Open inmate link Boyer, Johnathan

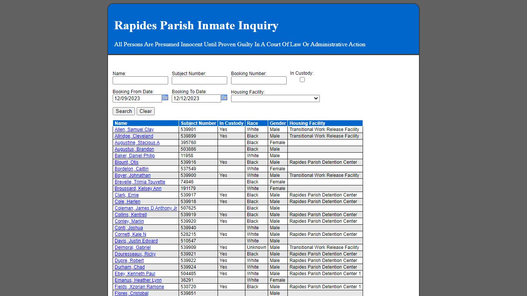point(133,175)
